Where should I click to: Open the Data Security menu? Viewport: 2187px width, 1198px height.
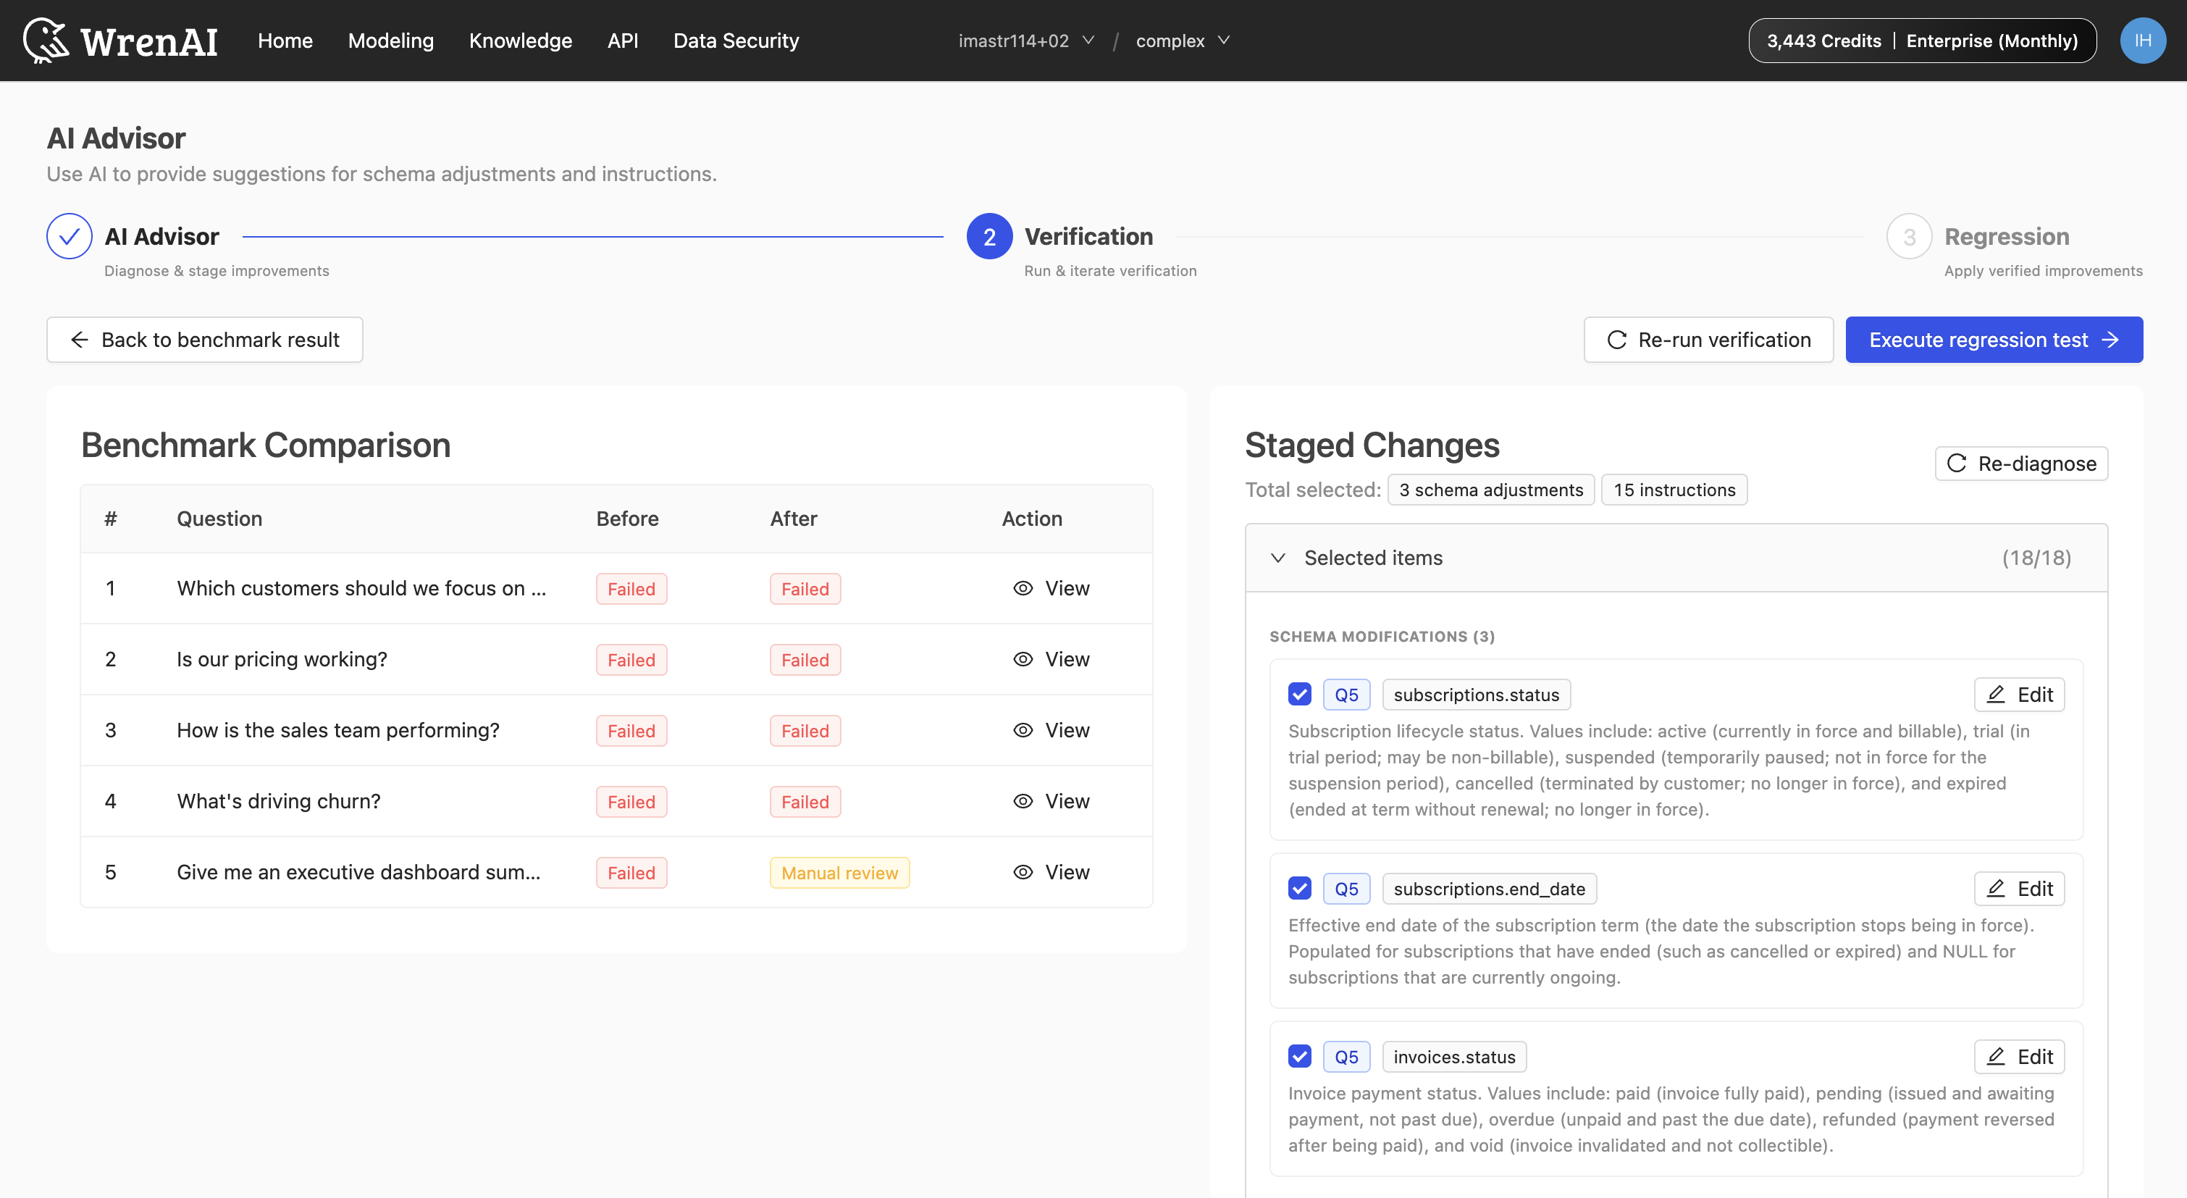tap(736, 41)
